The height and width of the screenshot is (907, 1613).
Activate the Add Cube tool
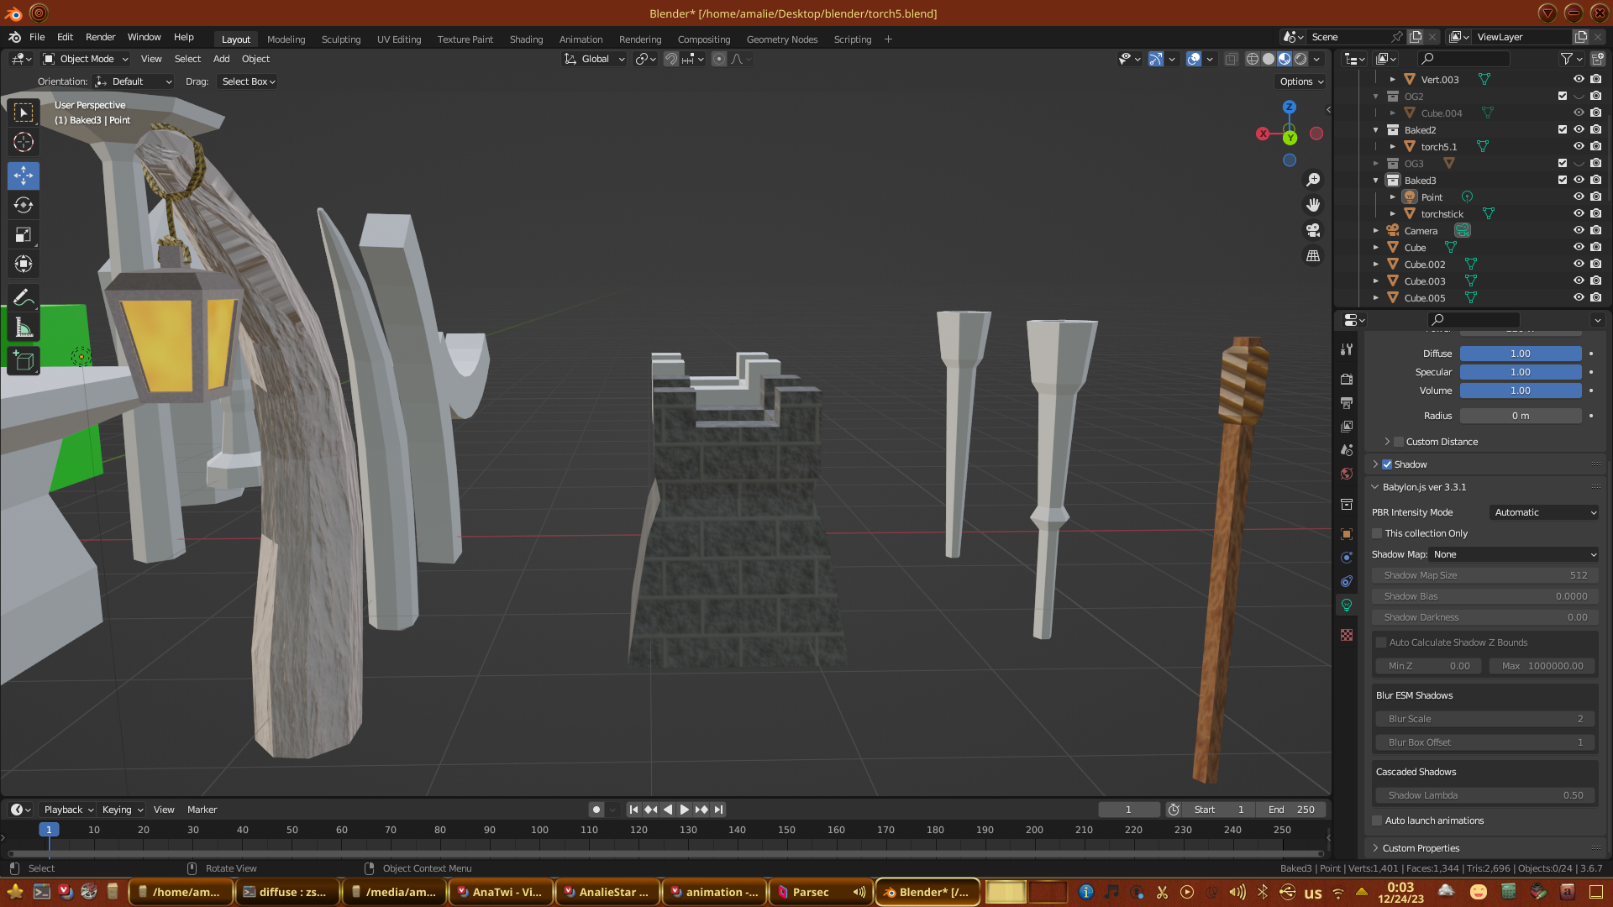coord(24,361)
